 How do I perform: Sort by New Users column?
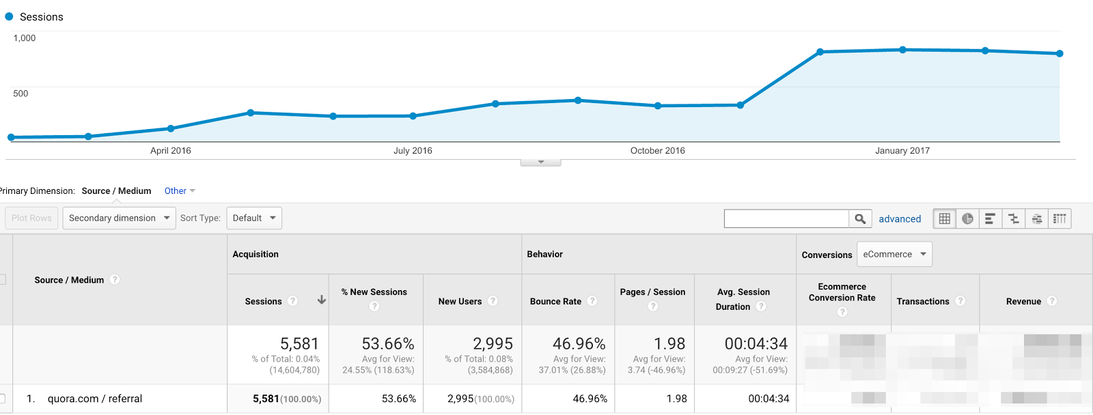[x=460, y=301]
